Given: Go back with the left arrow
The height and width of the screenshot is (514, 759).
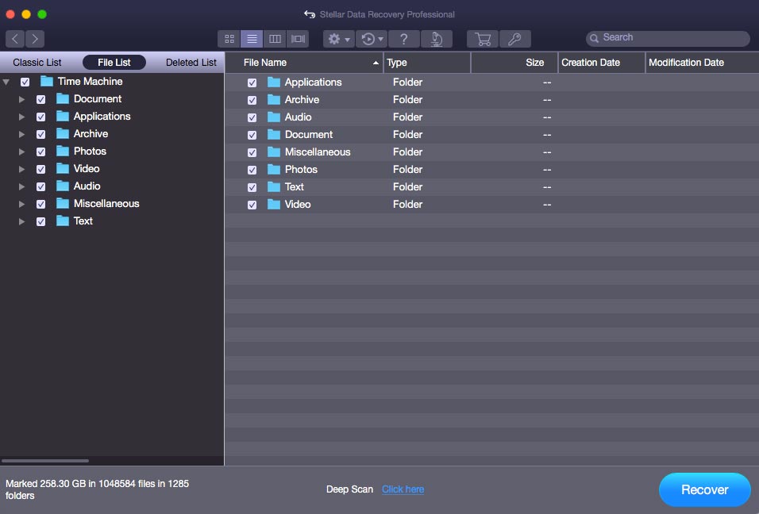Looking at the screenshot, I should (15, 39).
